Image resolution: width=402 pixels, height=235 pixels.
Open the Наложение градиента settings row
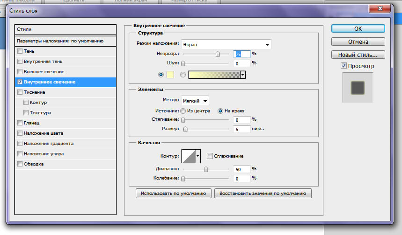(x=66, y=144)
